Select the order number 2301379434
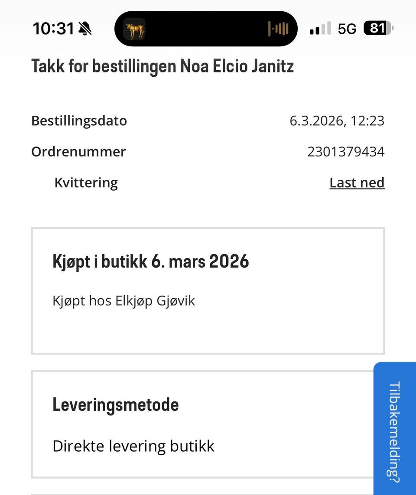The height and width of the screenshot is (495, 416). (346, 152)
